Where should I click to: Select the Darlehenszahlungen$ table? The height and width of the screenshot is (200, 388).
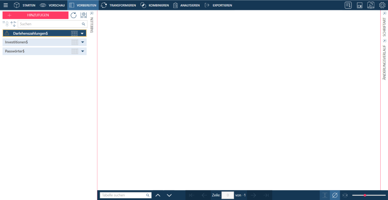pos(44,34)
